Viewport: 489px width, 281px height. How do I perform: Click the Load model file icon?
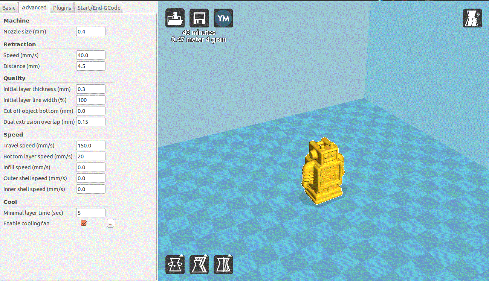(175, 18)
